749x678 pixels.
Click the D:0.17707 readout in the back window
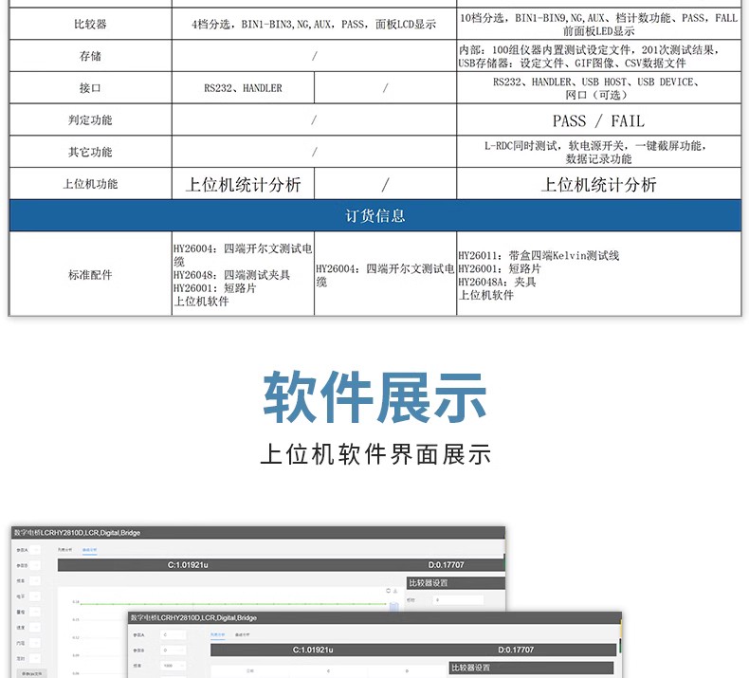click(447, 565)
